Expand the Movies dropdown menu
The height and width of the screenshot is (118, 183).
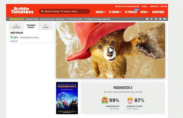[x=101, y=12]
